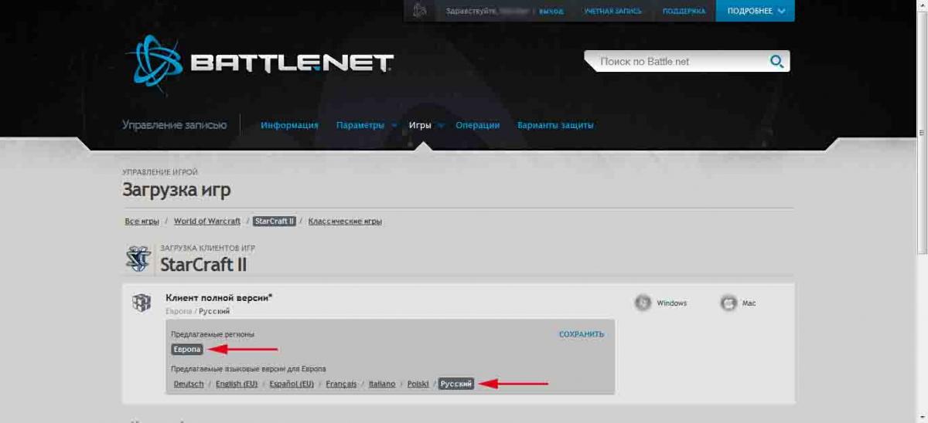Select the Европа region option
Image resolution: width=928 pixels, height=423 pixels.
point(187,350)
